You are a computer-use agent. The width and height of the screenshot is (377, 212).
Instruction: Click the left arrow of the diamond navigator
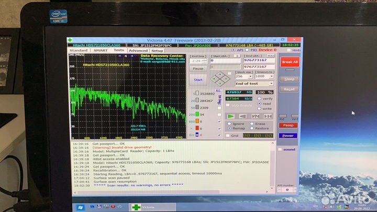point(215,79)
